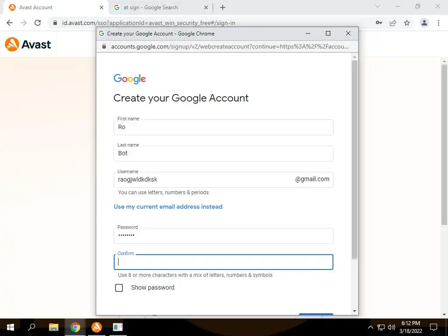Bookmark this page with the star icon
Viewport: 448px width, 336px height.
(x=407, y=23)
